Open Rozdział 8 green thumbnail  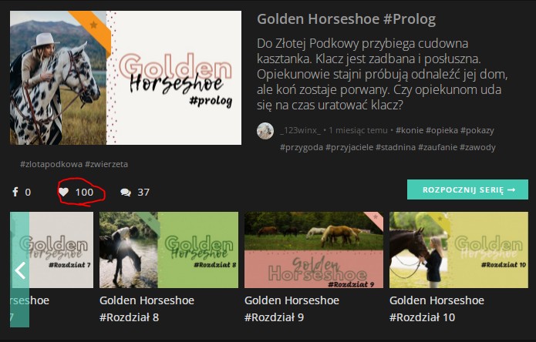pyautogui.click(x=169, y=250)
